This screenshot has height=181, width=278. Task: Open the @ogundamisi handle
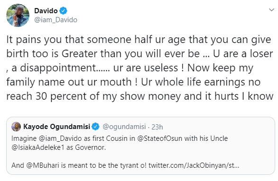tap(124, 127)
